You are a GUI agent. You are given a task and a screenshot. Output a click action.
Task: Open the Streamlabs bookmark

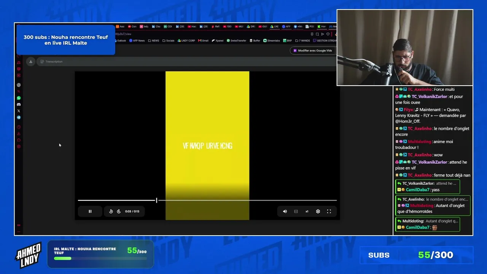272,41
